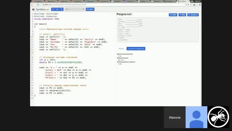Click the line printing "Vasily"
This screenshot has width=232, height=131.
click(x=72, y=39)
